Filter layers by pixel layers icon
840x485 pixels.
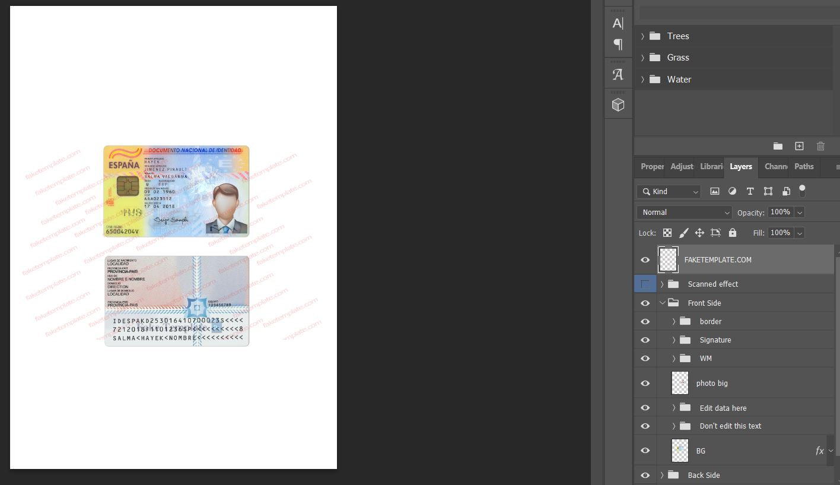pos(715,191)
